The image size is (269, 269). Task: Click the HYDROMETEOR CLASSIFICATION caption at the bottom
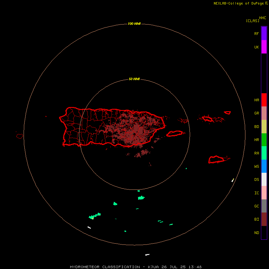[x=136, y=267]
